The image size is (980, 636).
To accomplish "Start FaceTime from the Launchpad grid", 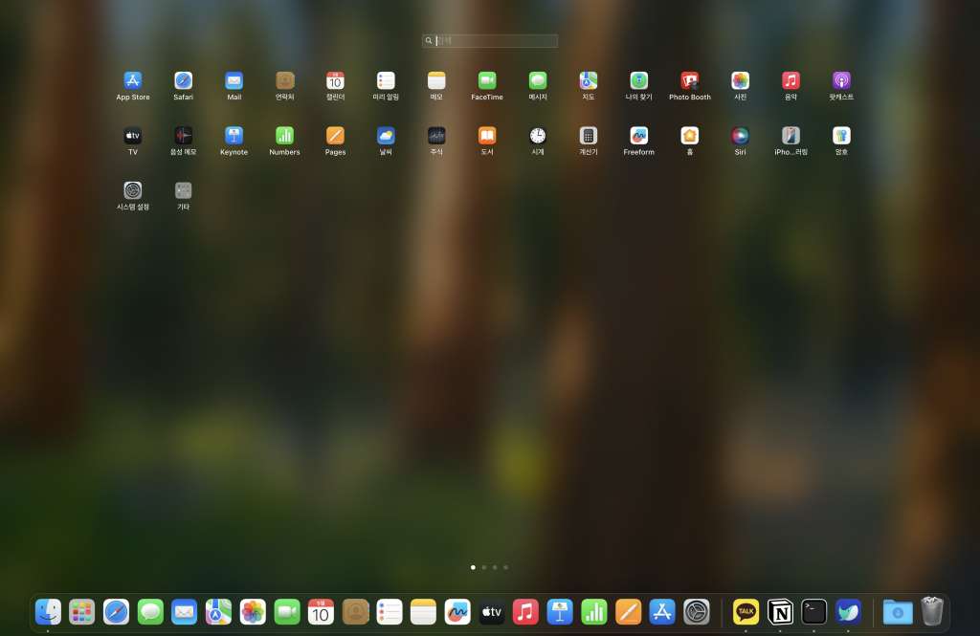I will click(487, 81).
